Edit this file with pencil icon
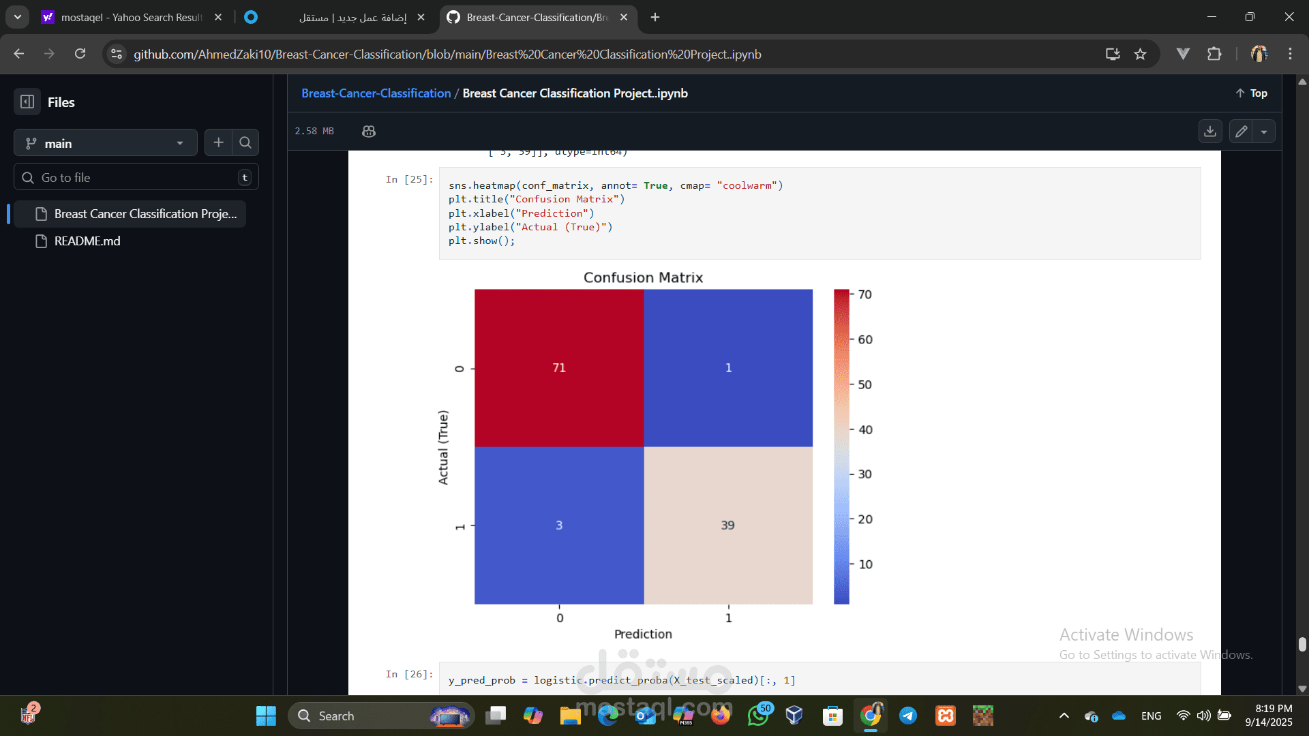This screenshot has height=736, width=1309. [1242, 132]
